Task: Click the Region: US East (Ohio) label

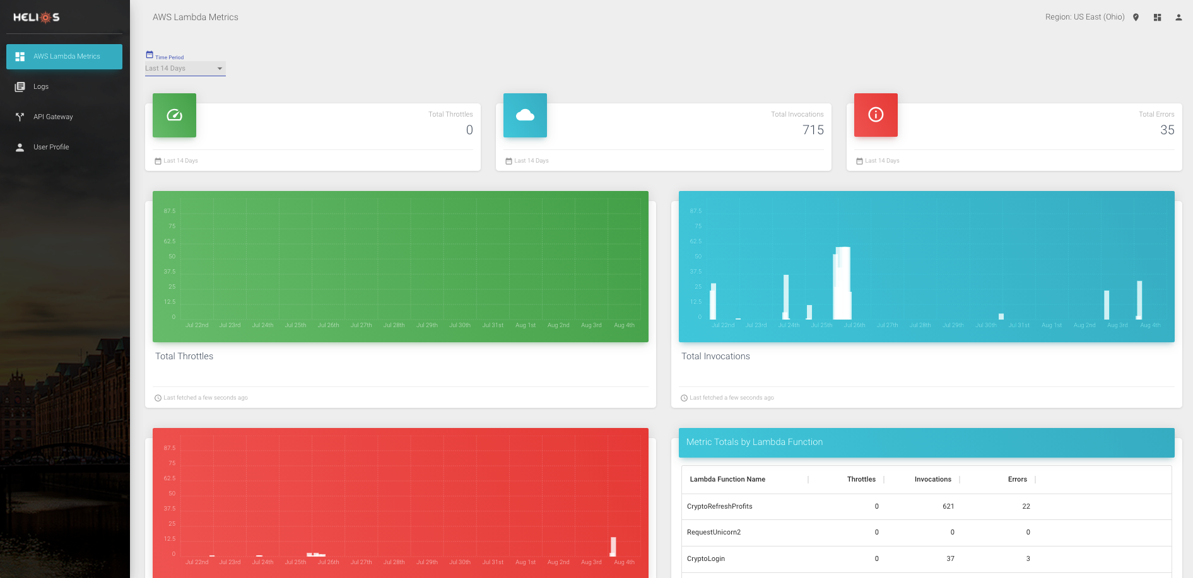Action: pos(1085,16)
